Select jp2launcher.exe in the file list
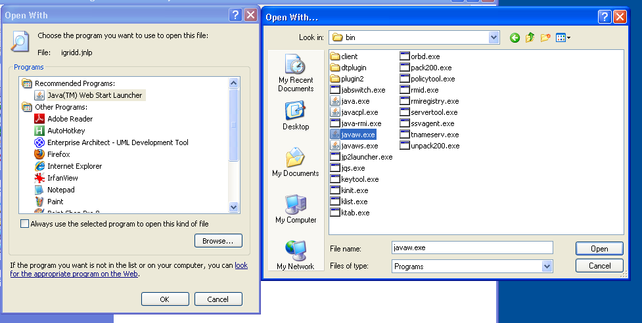The image size is (642, 323). [361, 157]
